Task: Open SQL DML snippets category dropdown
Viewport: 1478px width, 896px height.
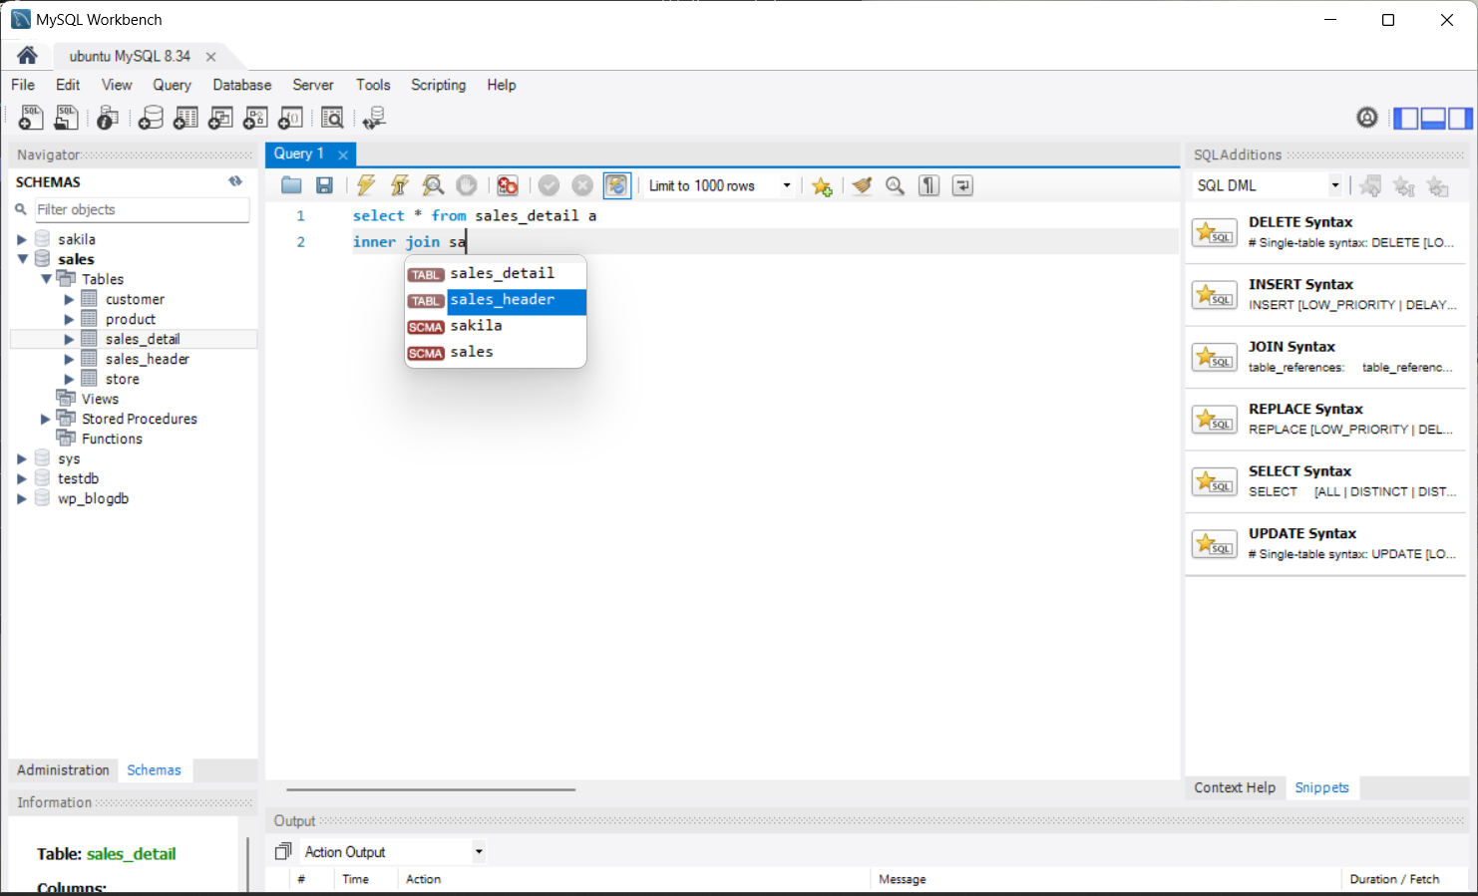Action: pos(1268,185)
